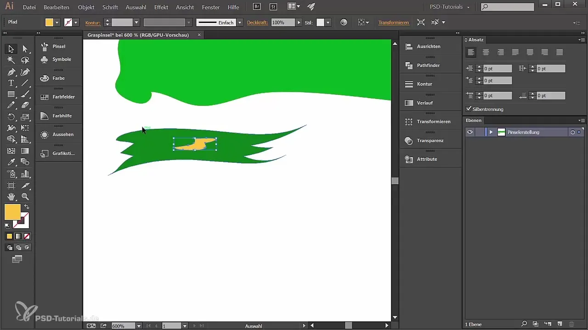The height and width of the screenshot is (330, 588).
Task: Pick the Line Segment tool
Action: pos(25,83)
